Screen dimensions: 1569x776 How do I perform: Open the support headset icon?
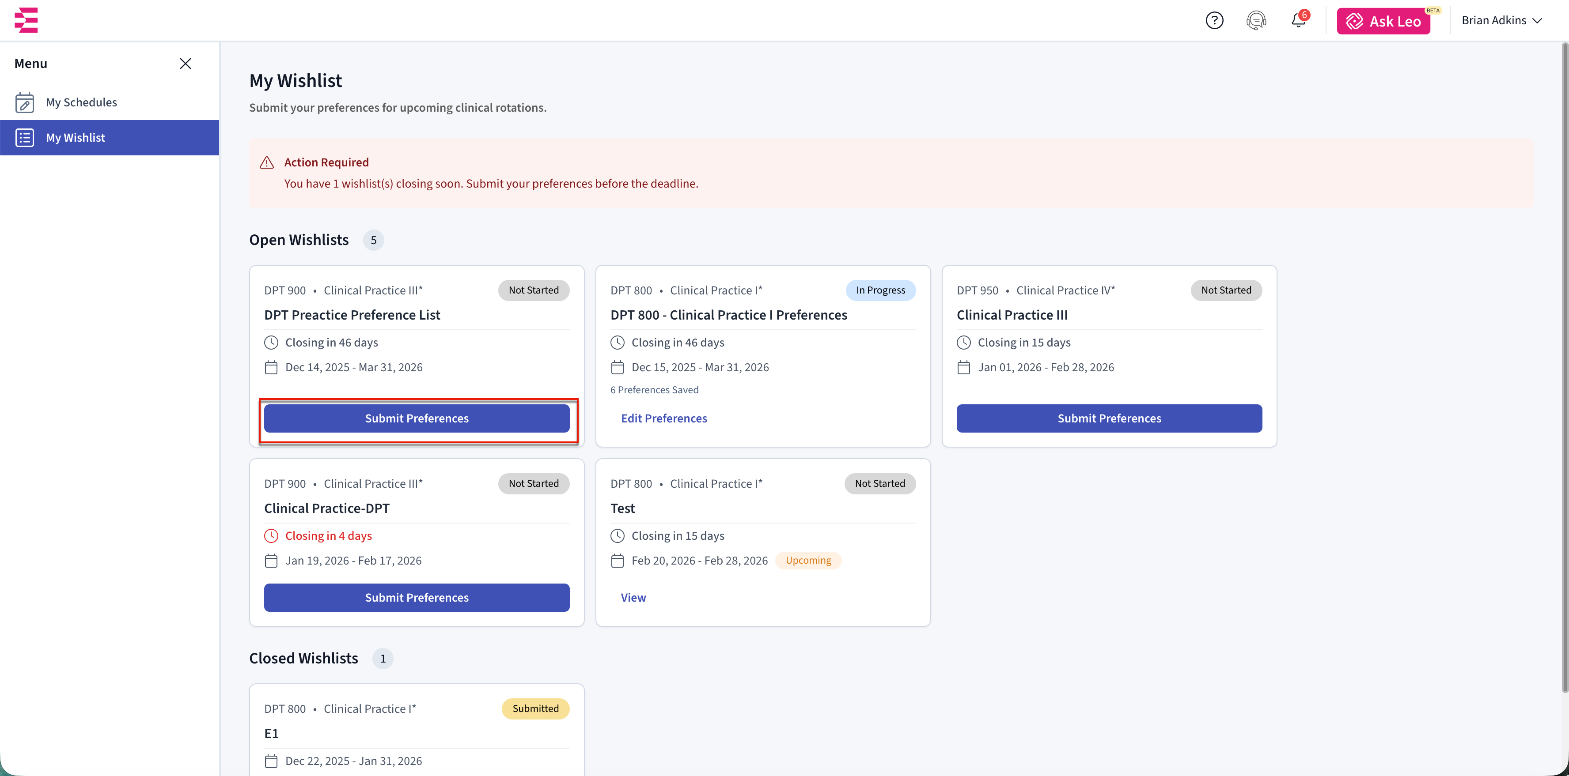(1256, 21)
